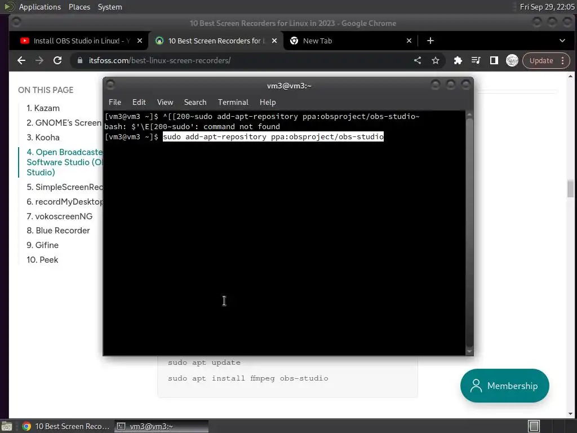The height and width of the screenshot is (433, 577).
Task: Jump to 9. Gifine section
Action: point(43,245)
